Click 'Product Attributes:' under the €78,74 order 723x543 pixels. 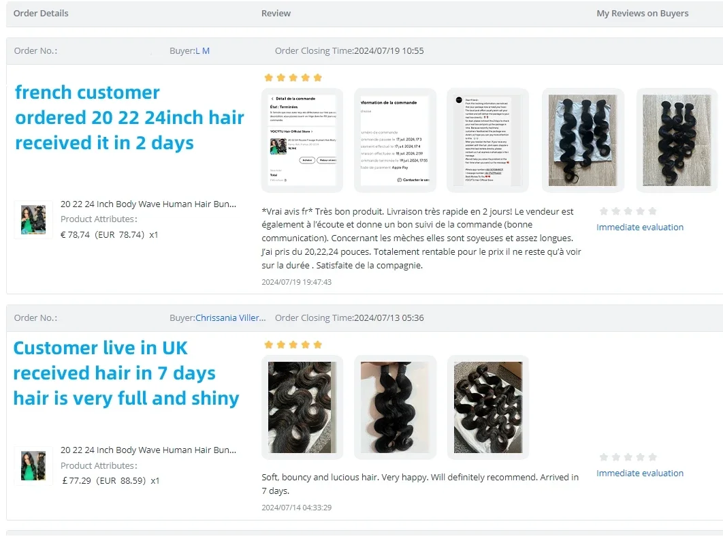pyautogui.click(x=99, y=219)
